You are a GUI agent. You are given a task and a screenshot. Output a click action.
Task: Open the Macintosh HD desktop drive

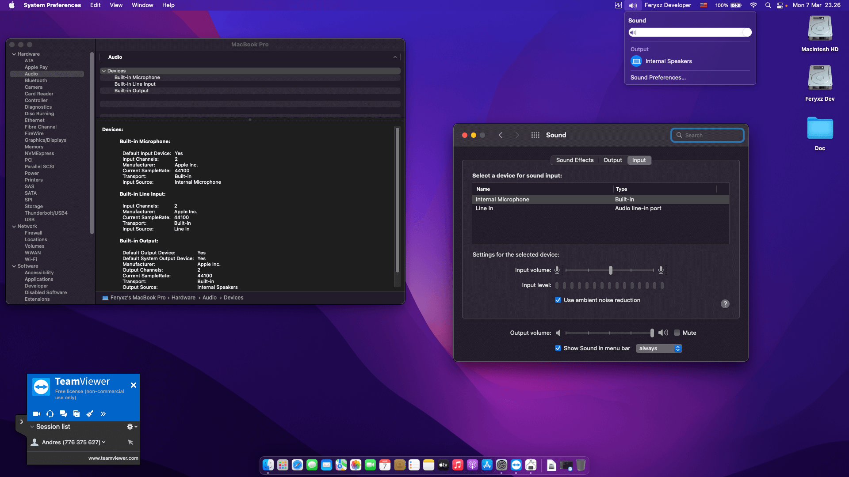(x=820, y=34)
